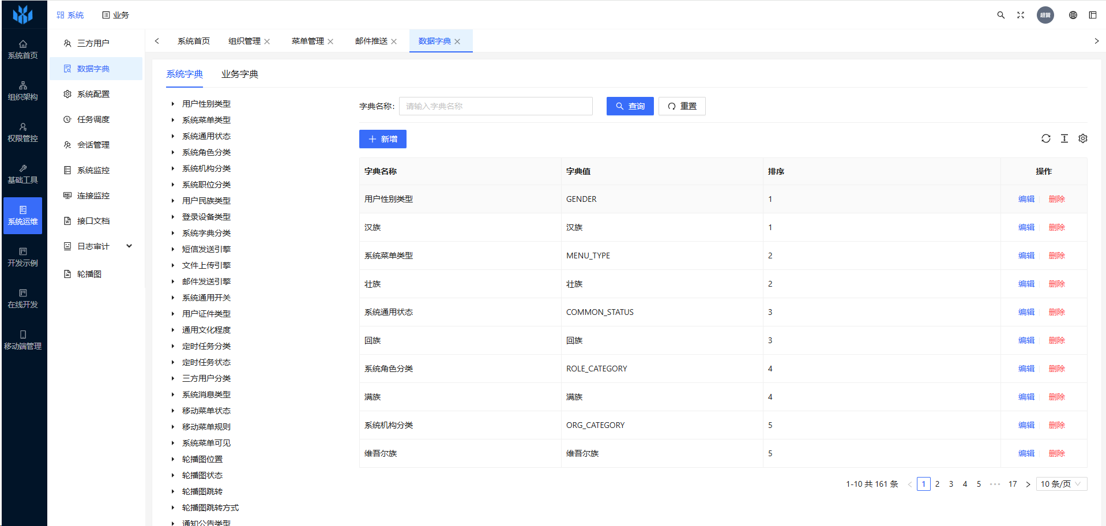The image size is (1106, 526).
Task: Switch to the 业务字典 tab
Action: click(x=239, y=74)
